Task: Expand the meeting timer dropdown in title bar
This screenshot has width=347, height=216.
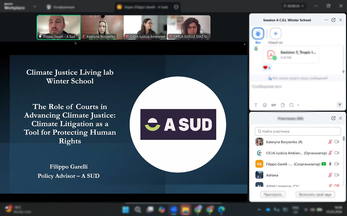Action: click(303, 6)
